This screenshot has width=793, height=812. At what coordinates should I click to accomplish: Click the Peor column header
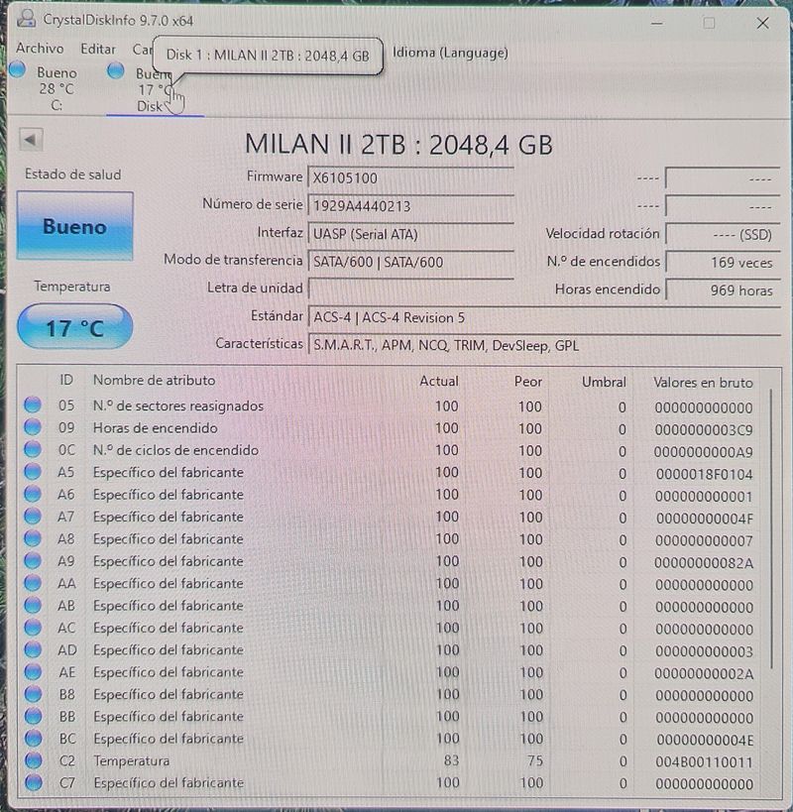point(528,382)
